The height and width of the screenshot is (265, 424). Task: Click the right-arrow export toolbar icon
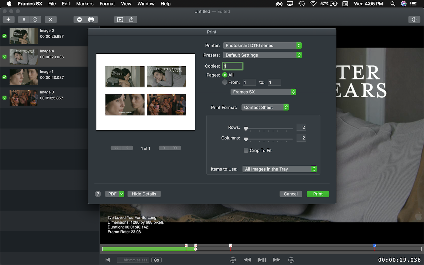(79, 20)
